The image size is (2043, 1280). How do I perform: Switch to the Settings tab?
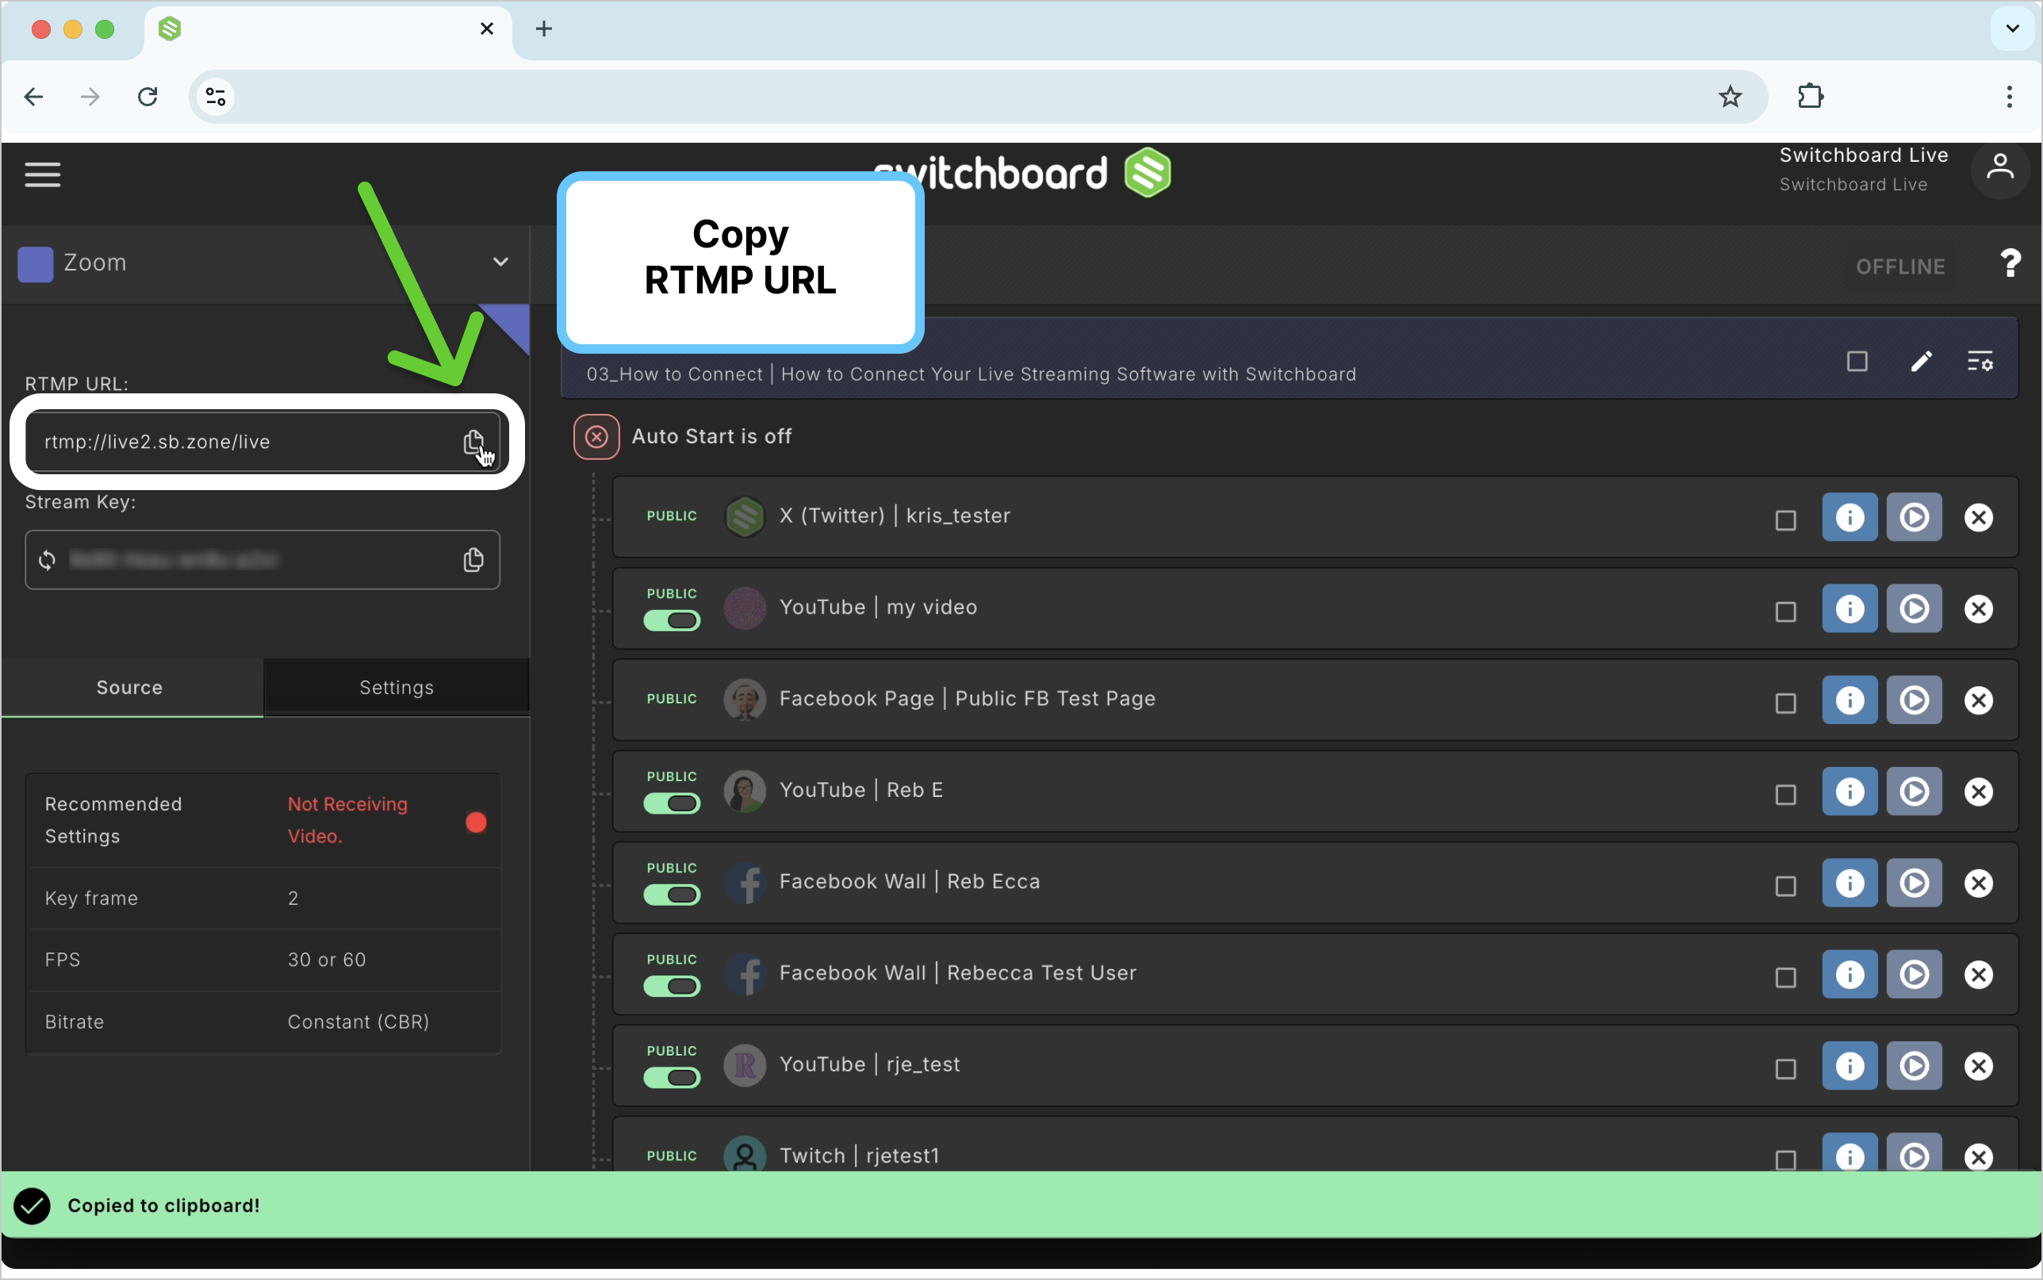[396, 688]
